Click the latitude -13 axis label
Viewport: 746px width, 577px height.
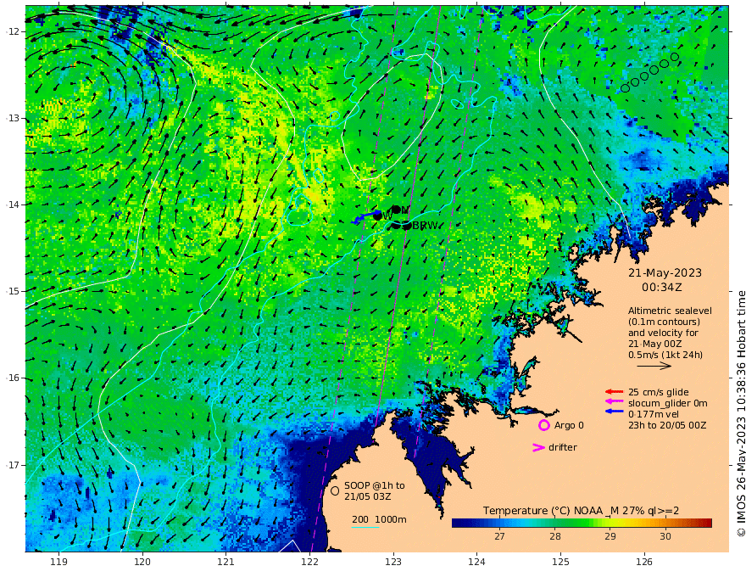(x=13, y=118)
